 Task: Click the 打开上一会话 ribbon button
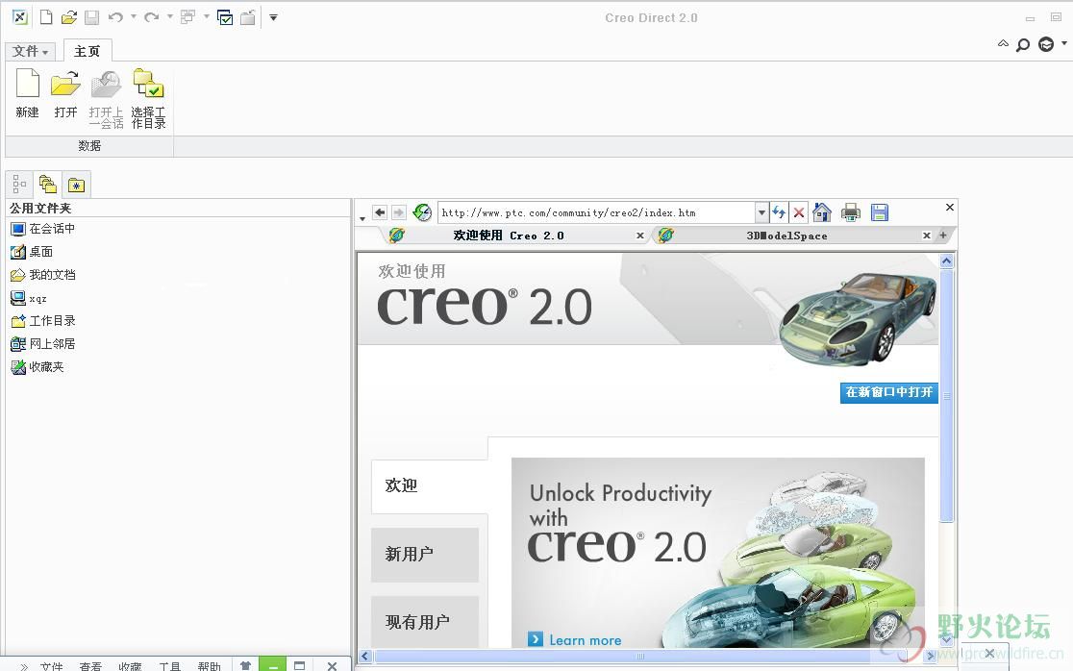106,98
